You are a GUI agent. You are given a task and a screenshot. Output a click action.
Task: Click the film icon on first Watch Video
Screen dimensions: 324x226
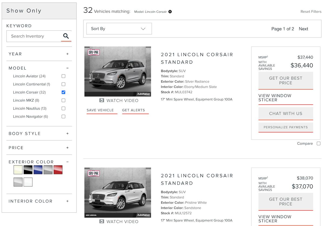pos(102,100)
